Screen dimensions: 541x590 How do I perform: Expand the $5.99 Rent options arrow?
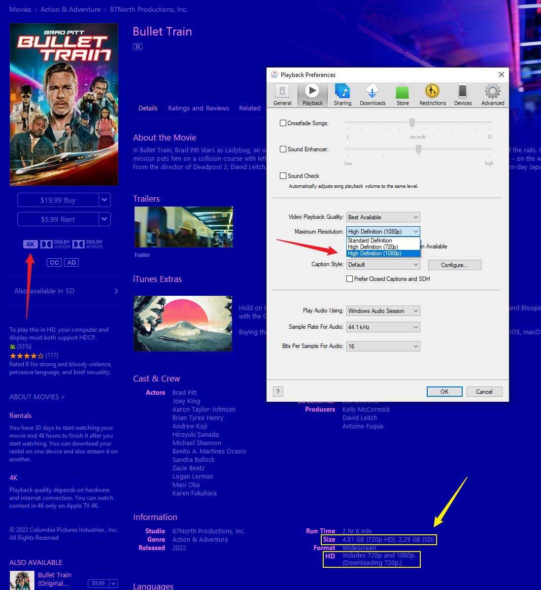pos(104,219)
